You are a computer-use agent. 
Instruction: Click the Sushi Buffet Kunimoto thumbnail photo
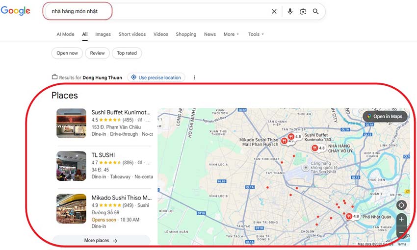pos(71,123)
